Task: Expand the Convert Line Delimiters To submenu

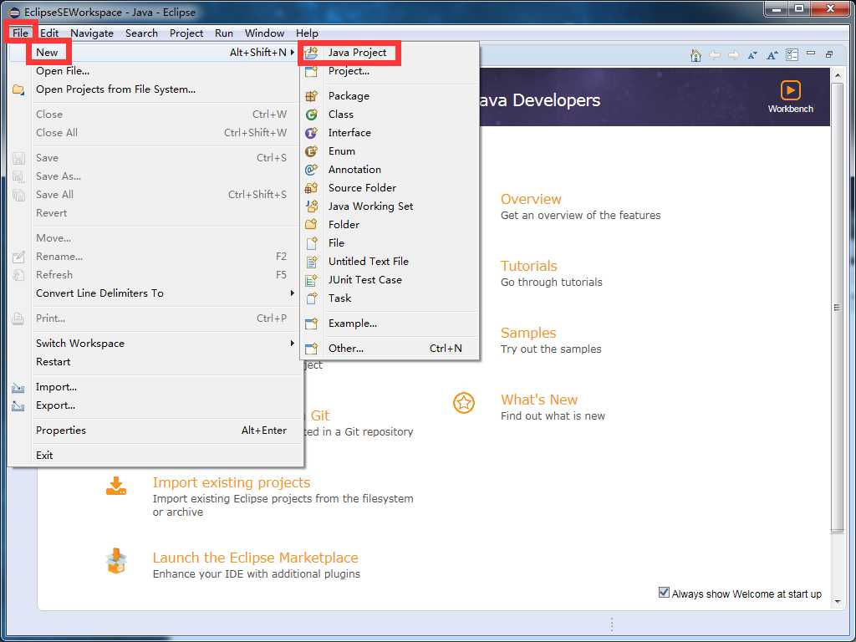Action: pyautogui.click(x=293, y=293)
